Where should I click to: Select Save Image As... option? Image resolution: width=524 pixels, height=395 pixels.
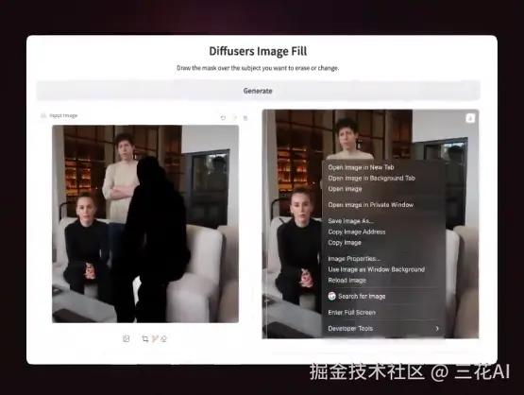(x=351, y=221)
